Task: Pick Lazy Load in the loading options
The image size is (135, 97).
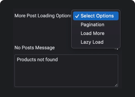Action: click(x=96, y=42)
